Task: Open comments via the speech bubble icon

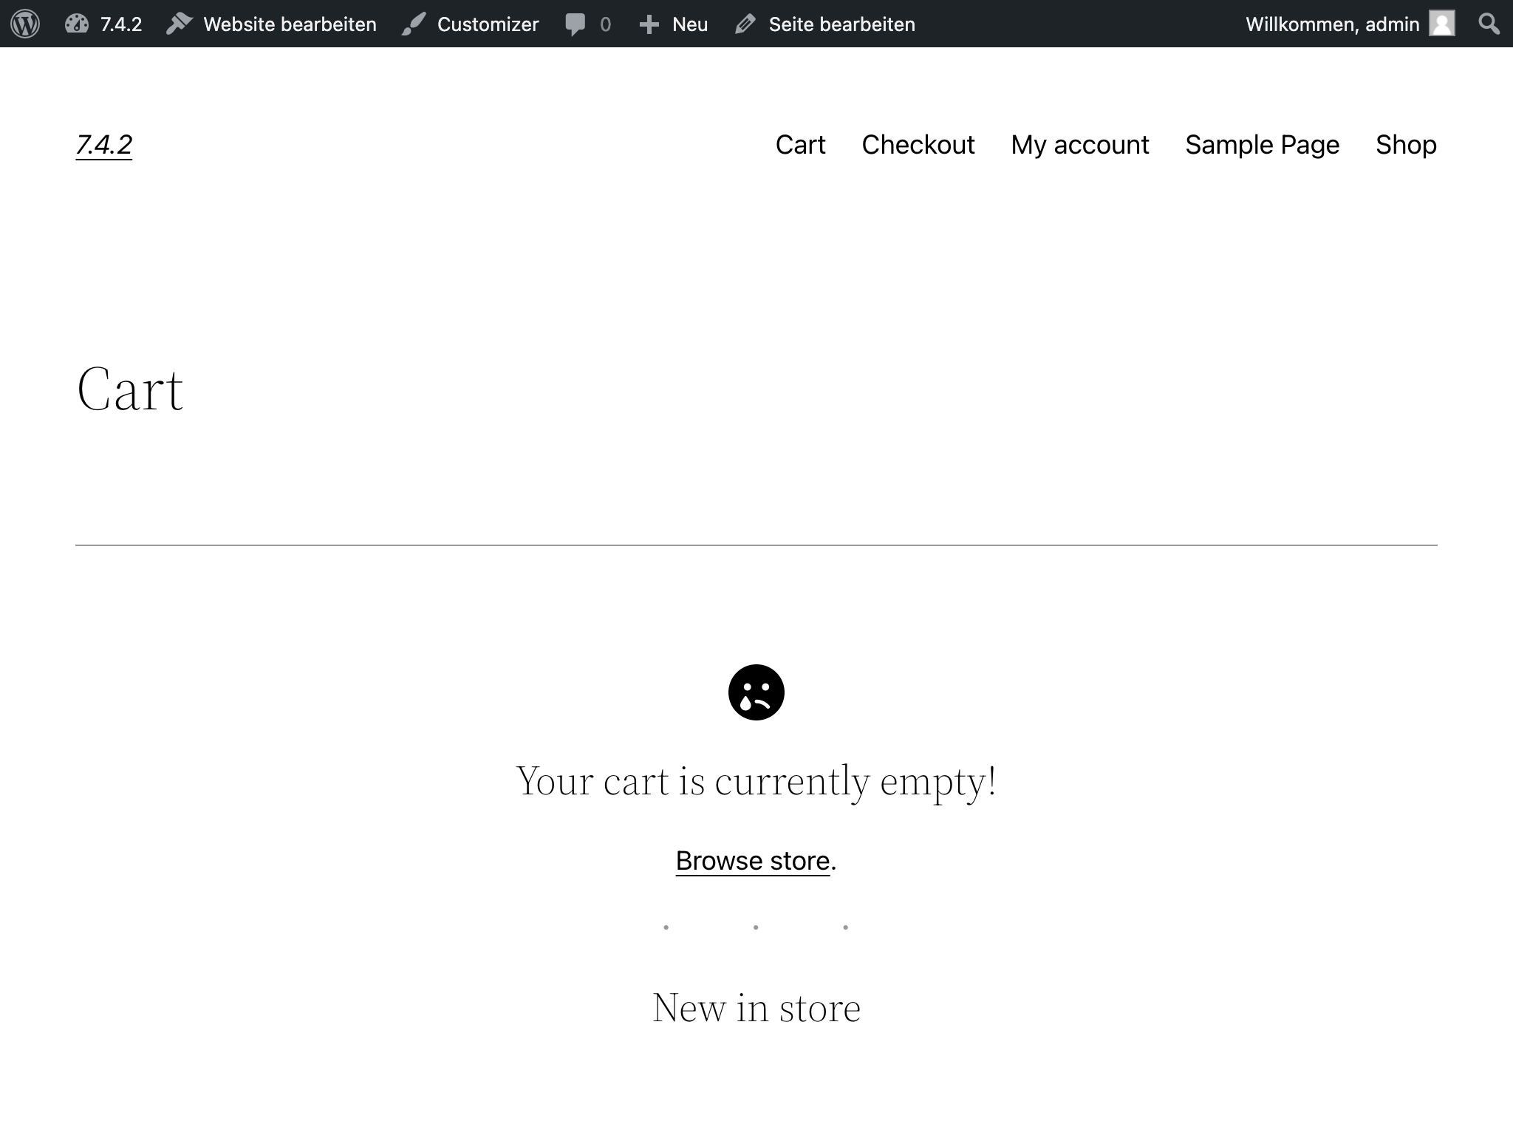Action: coord(576,23)
